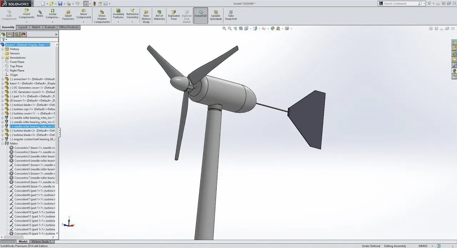Switch to the Evaluate tab
457x248 pixels.
click(x=50, y=27)
